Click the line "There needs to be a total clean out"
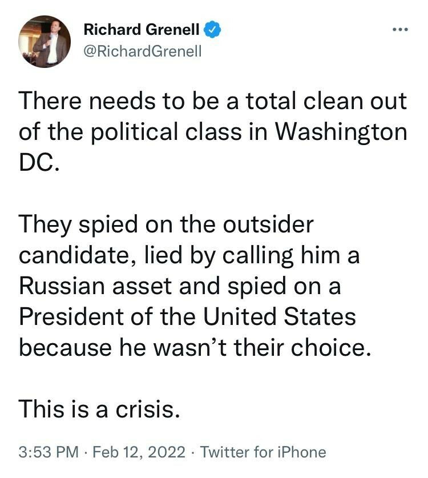 213,102
